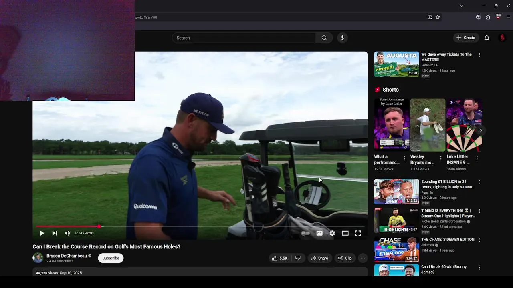
Task: Open 'THE CHASE: SIDEMEN EDITION' video title
Action: click(448, 240)
